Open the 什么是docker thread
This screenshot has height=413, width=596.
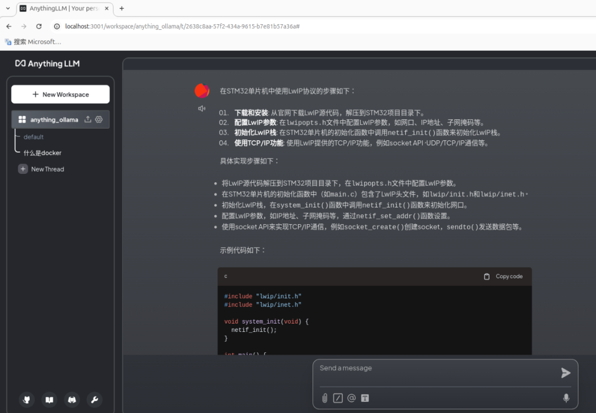42,153
